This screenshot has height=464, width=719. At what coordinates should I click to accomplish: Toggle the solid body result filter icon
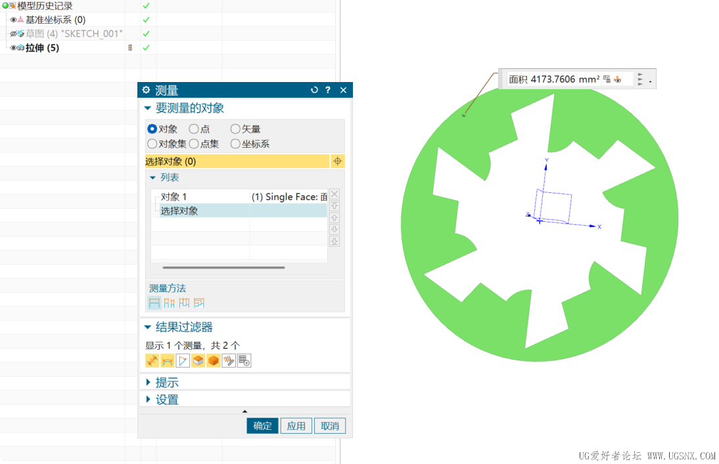[213, 361]
